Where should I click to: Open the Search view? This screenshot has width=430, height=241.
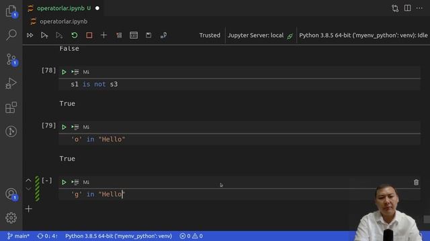[x=11, y=35]
